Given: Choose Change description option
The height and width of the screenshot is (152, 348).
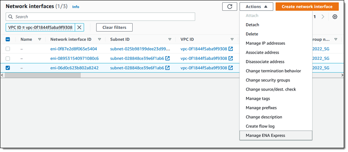Looking at the screenshot, I should 276,117.
